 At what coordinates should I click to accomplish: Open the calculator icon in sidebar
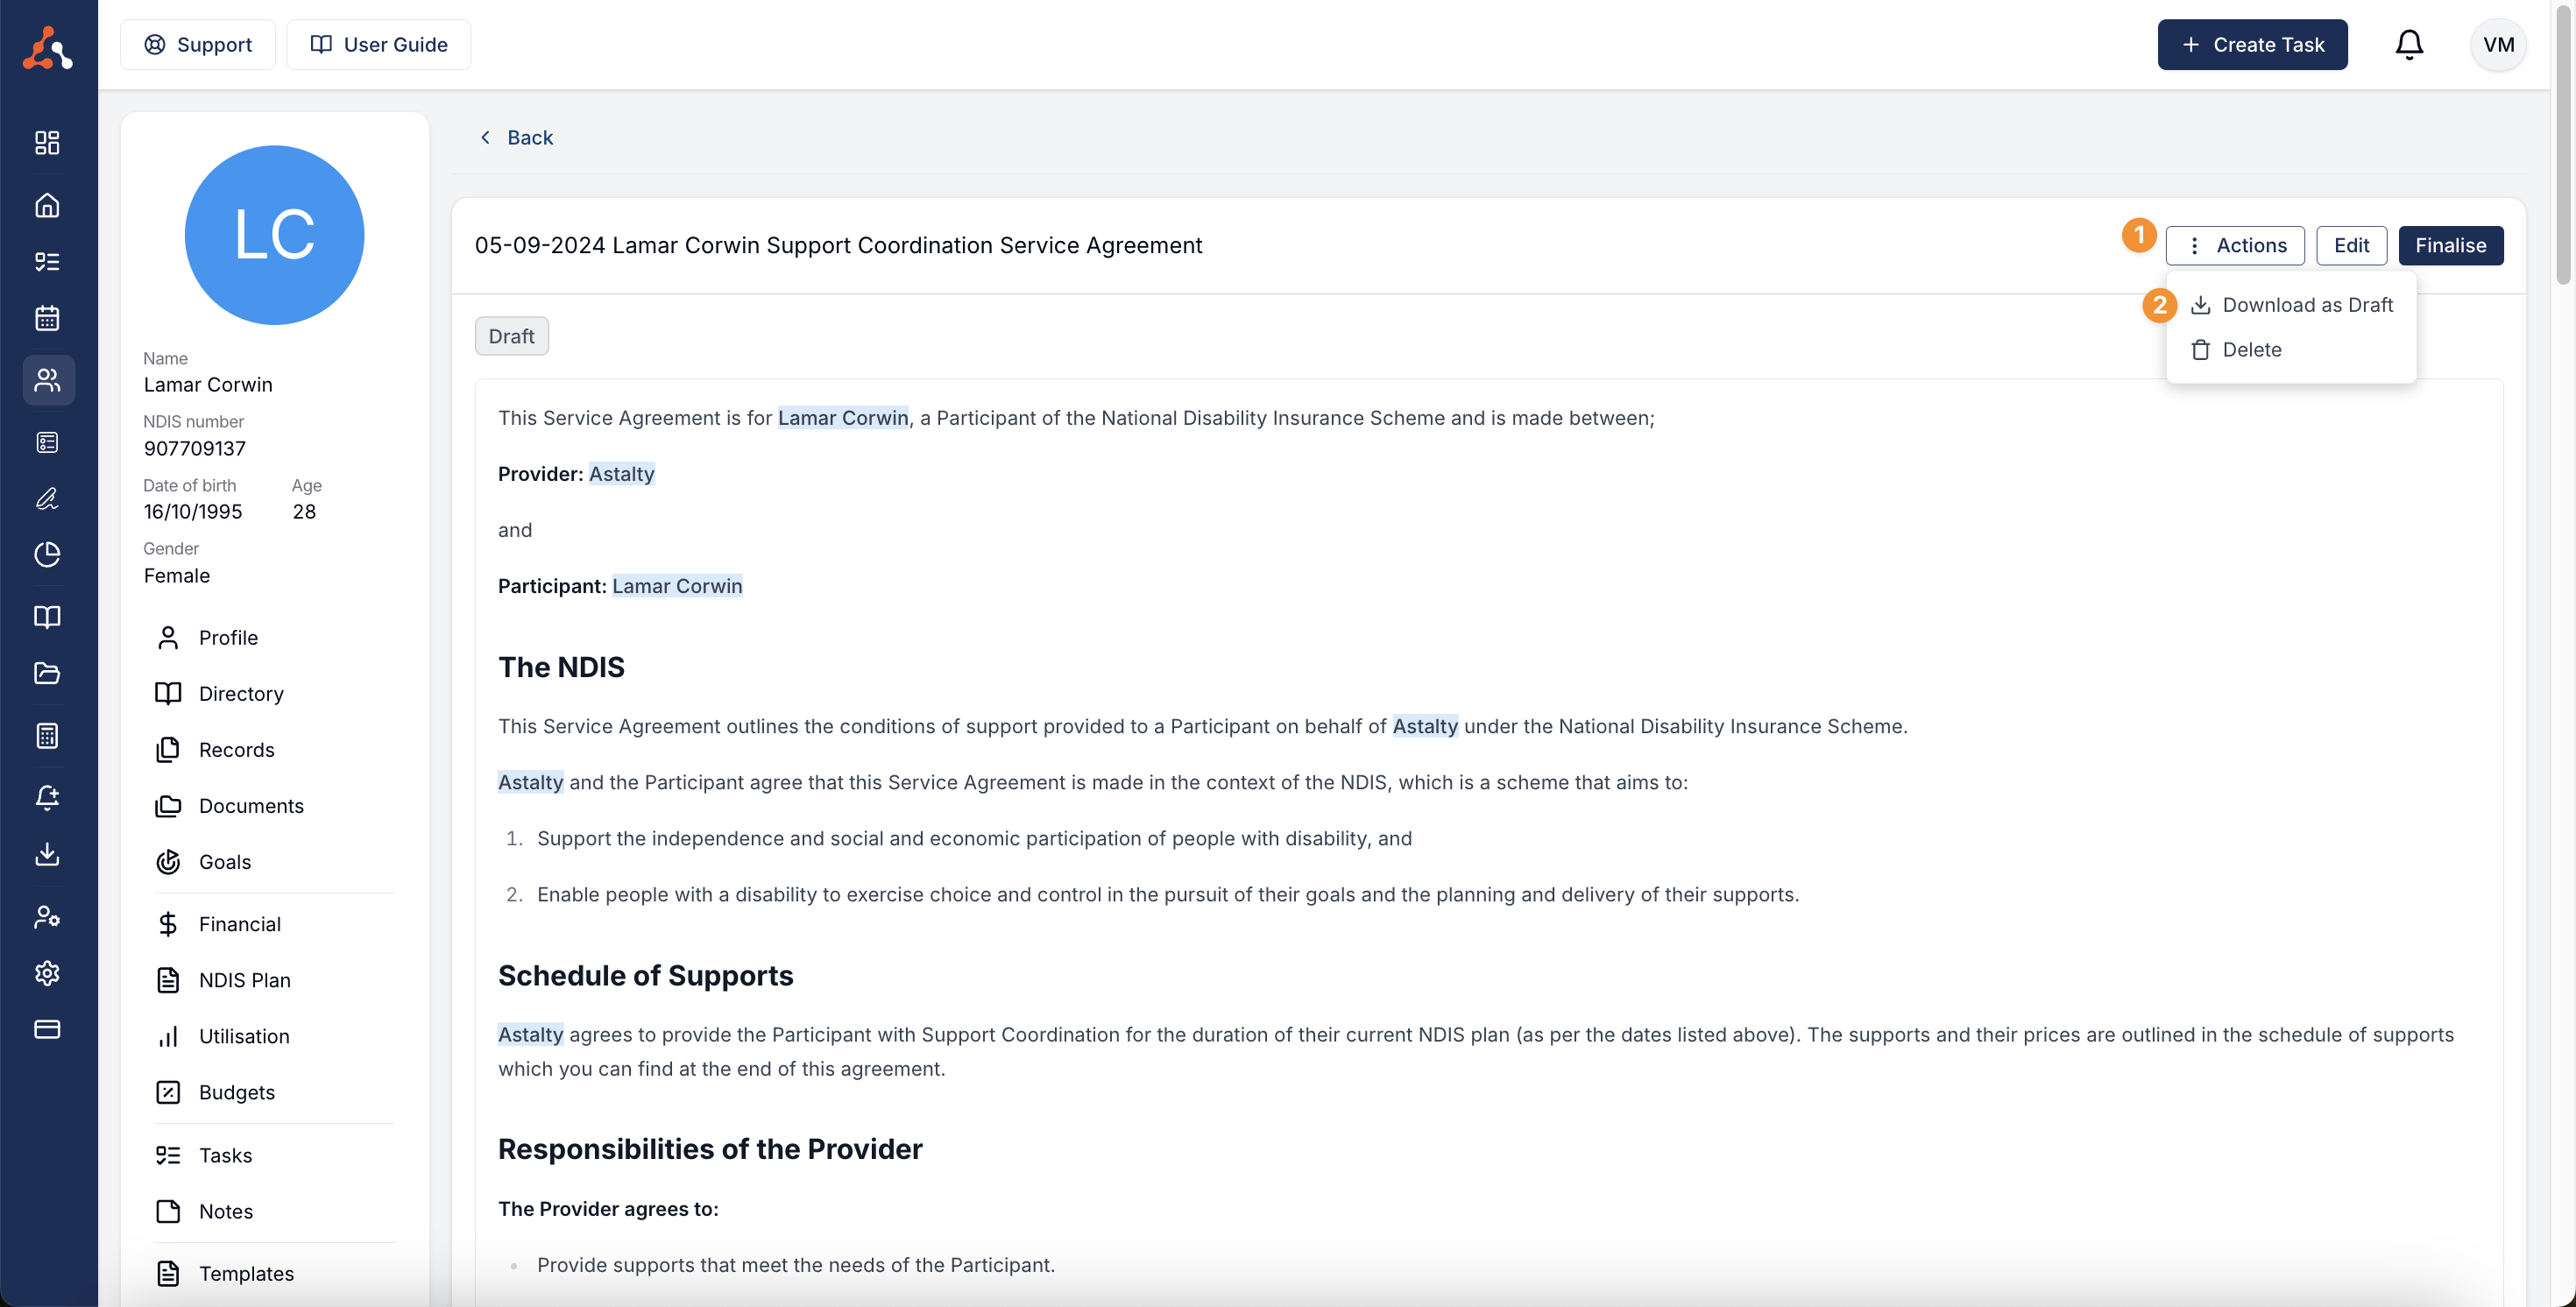point(47,735)
